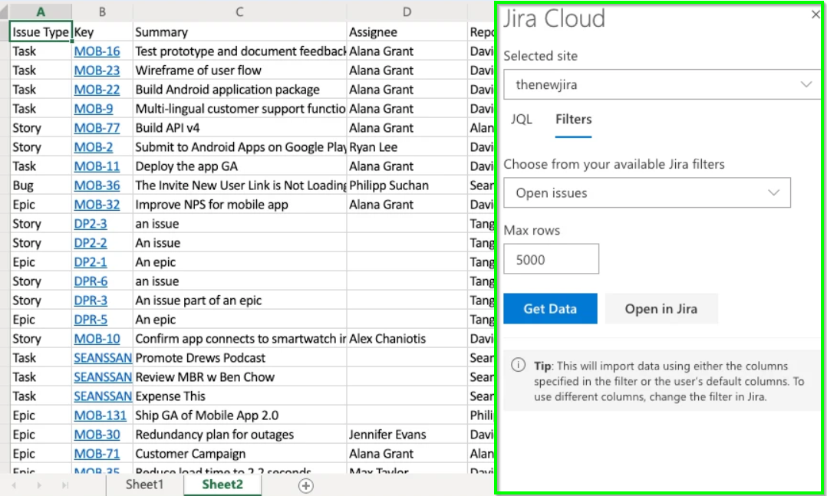Click assignee cell "Jennifer Evans"
This screenshot has width=827, height=496.
coord(407,435)
